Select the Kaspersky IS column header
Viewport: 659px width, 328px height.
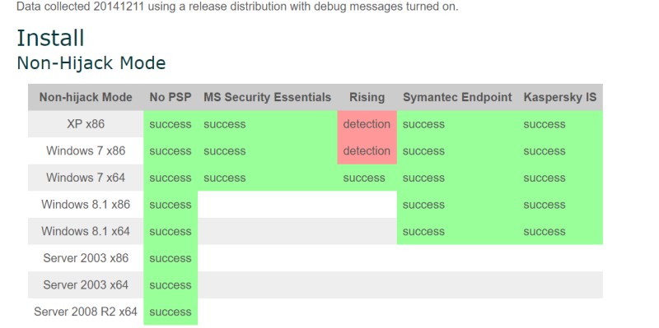[x=560, y=97]
